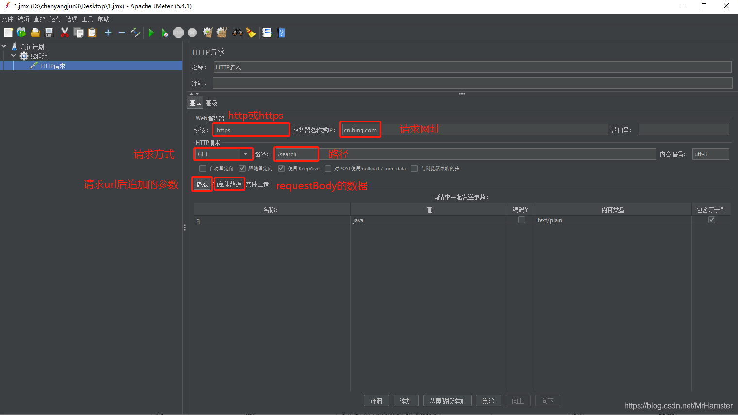Image resolution: width=738 pixels, height=415 pixels.
Task: Select the 参数 tab
Action: 202,184
